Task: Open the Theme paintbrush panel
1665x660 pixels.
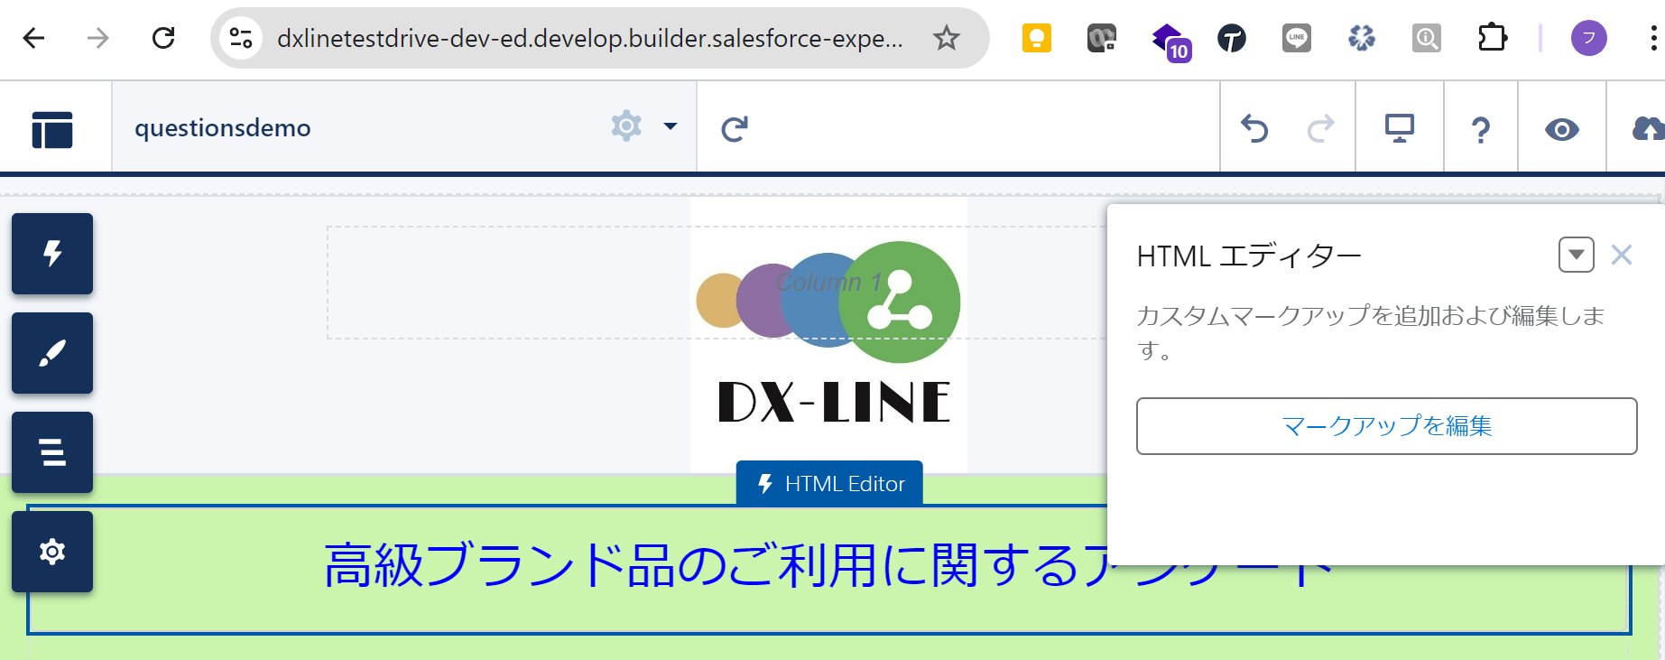Action: click(52, 353)
